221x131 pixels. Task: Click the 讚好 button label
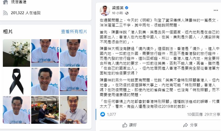tap(133, 125)
